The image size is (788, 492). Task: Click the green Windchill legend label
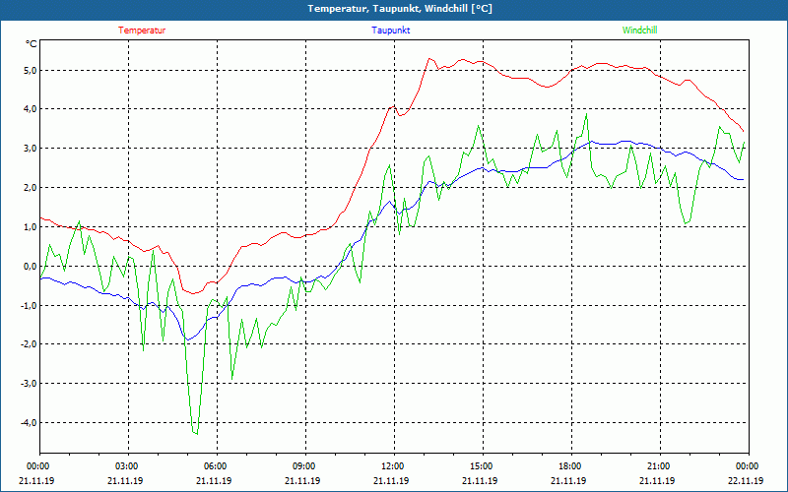639,31
